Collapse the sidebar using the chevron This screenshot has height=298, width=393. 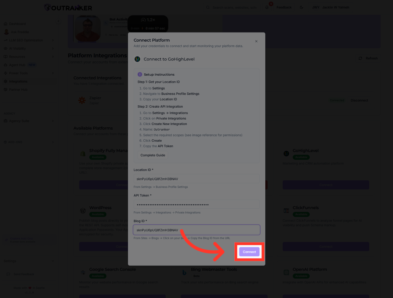pos(58,21)
